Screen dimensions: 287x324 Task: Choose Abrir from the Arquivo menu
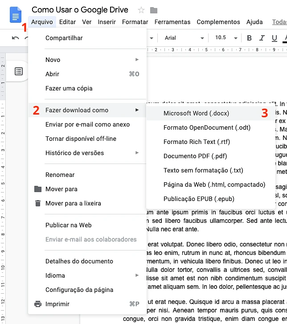pos(87,74)
